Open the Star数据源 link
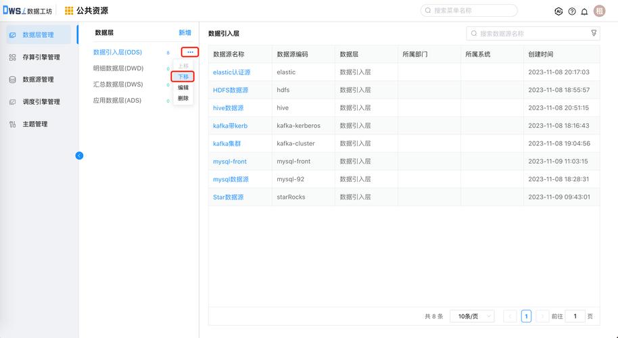 click(x=229, y=197)
